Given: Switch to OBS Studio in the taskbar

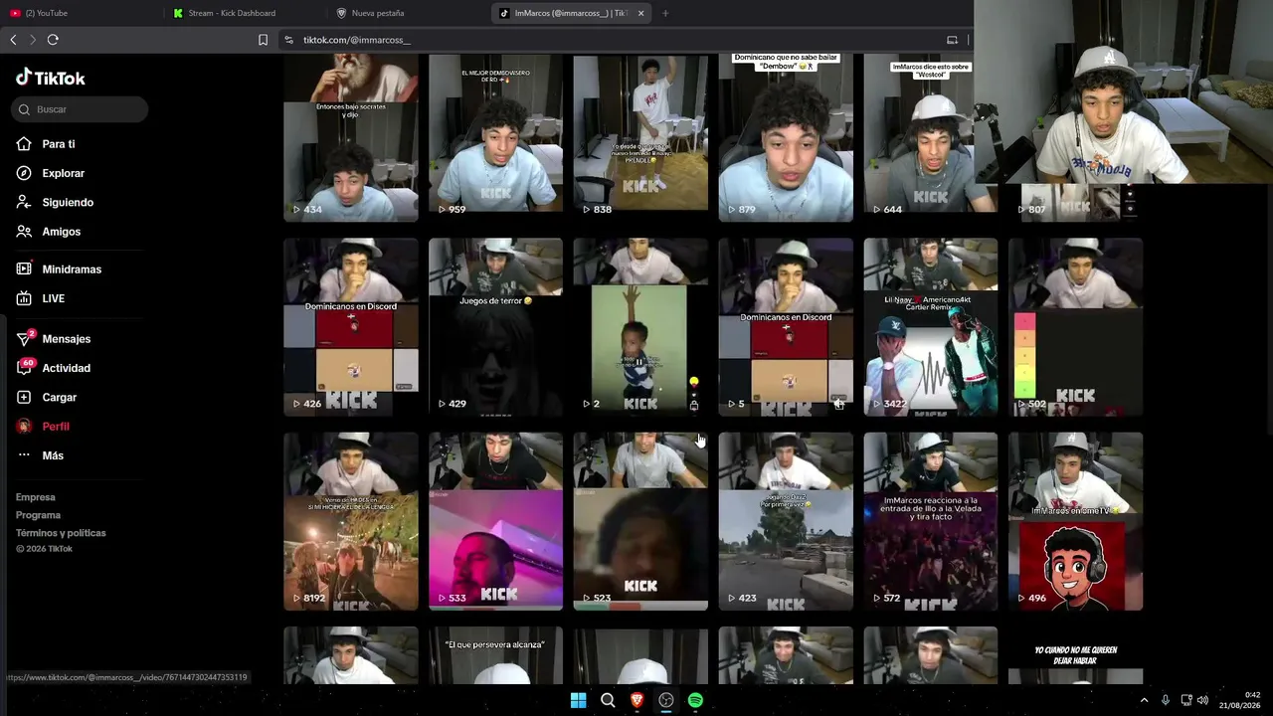Looking at the screenshot, I should [666, 700].
